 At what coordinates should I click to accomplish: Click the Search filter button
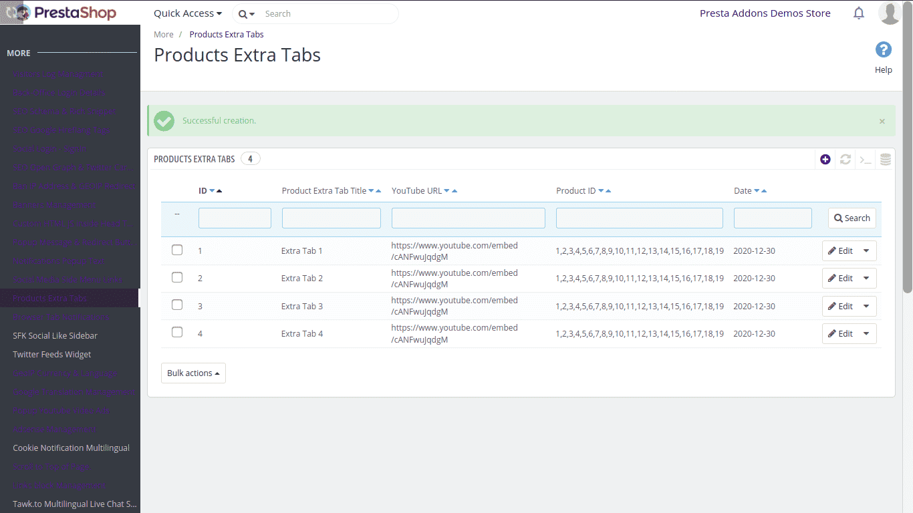point(852,218)
